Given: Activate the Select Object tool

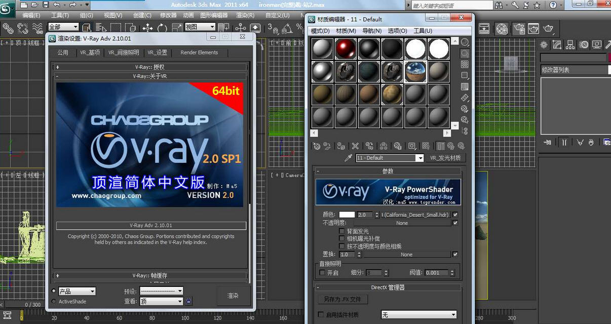Looking at the screenshot, I should [x=87, y=27].
